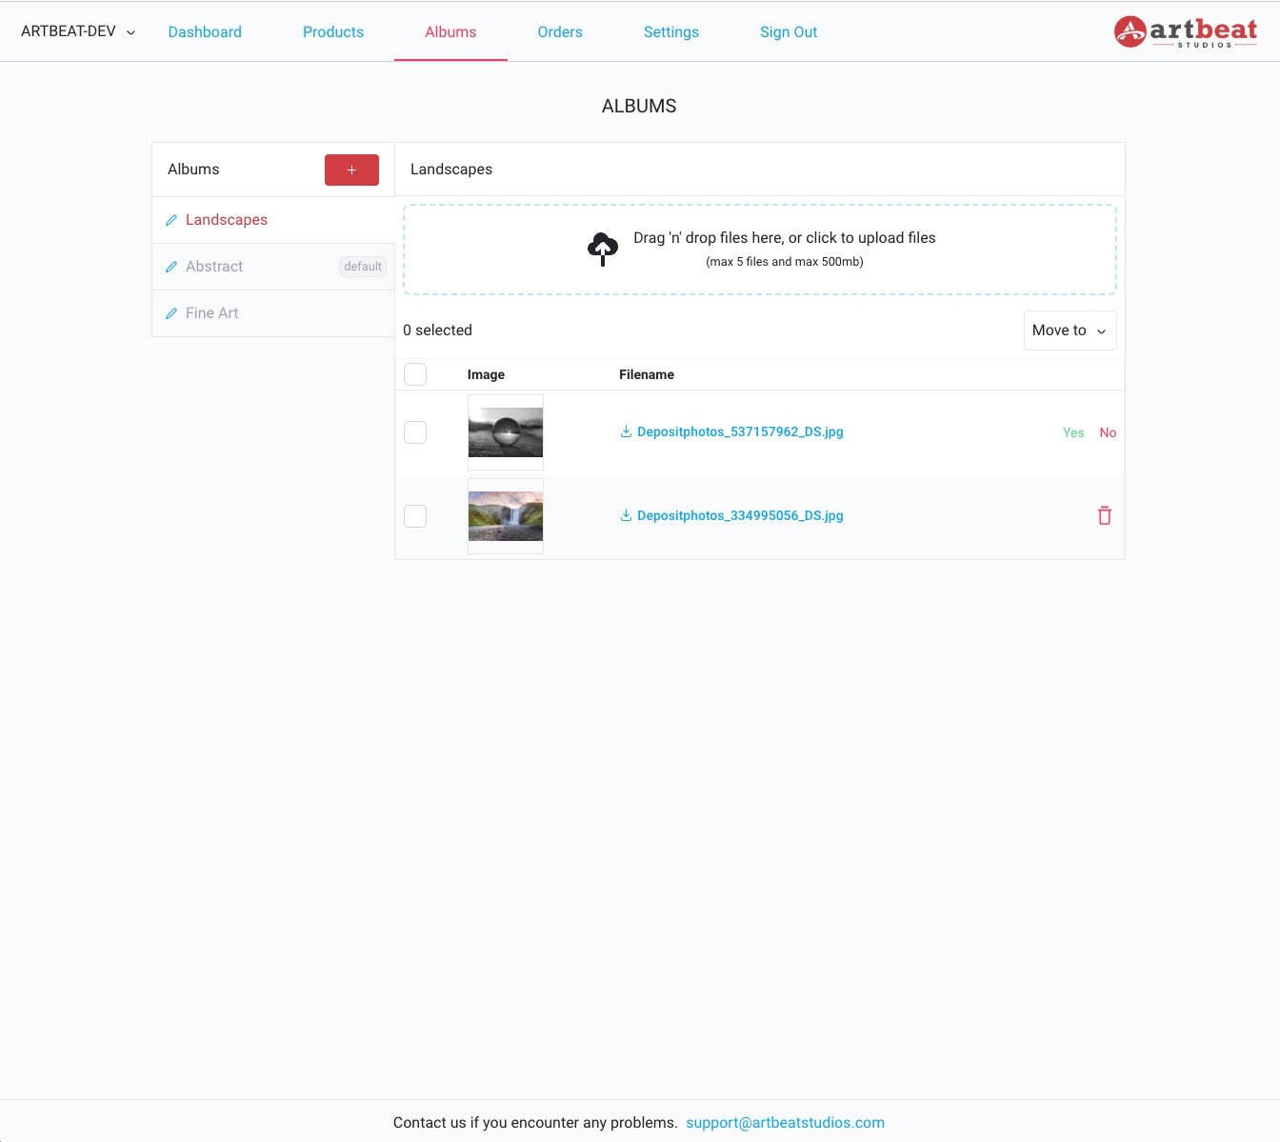The width and height of the screenshot is (1280, 1142).
Task: Toggle the select-all checkbox in table header
Action: (415, 374)
